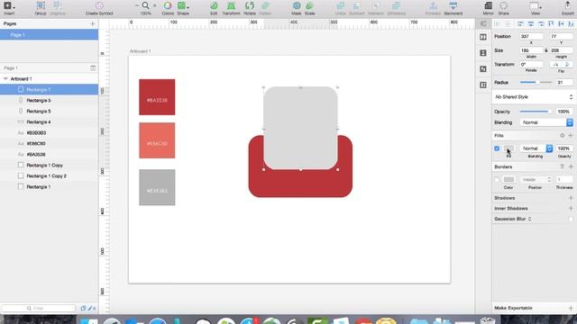
Task: Enable the Border checkbox
Action: coord(497,180)
